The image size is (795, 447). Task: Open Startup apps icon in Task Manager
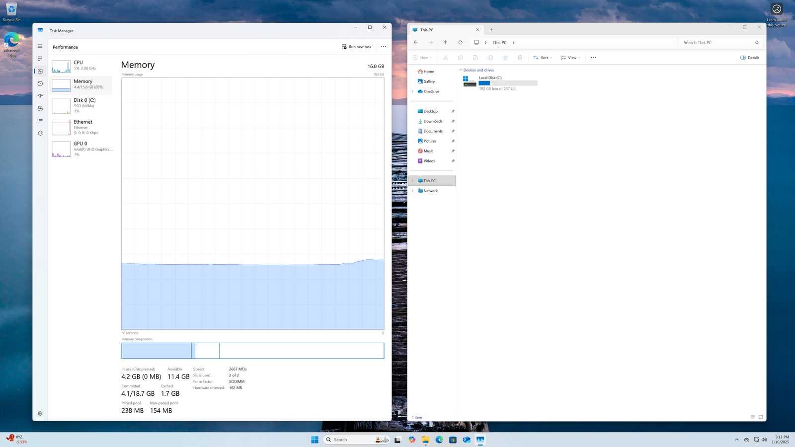click(x=40, y=96)
